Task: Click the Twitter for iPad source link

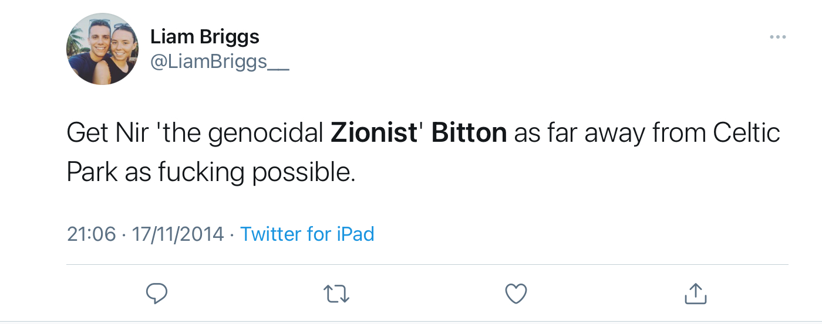Action: point(307,234)
